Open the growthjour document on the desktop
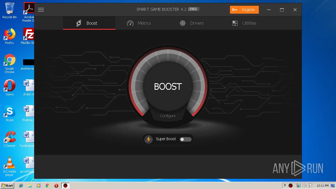Screen dimensions: 336x189 coord(28,165)
